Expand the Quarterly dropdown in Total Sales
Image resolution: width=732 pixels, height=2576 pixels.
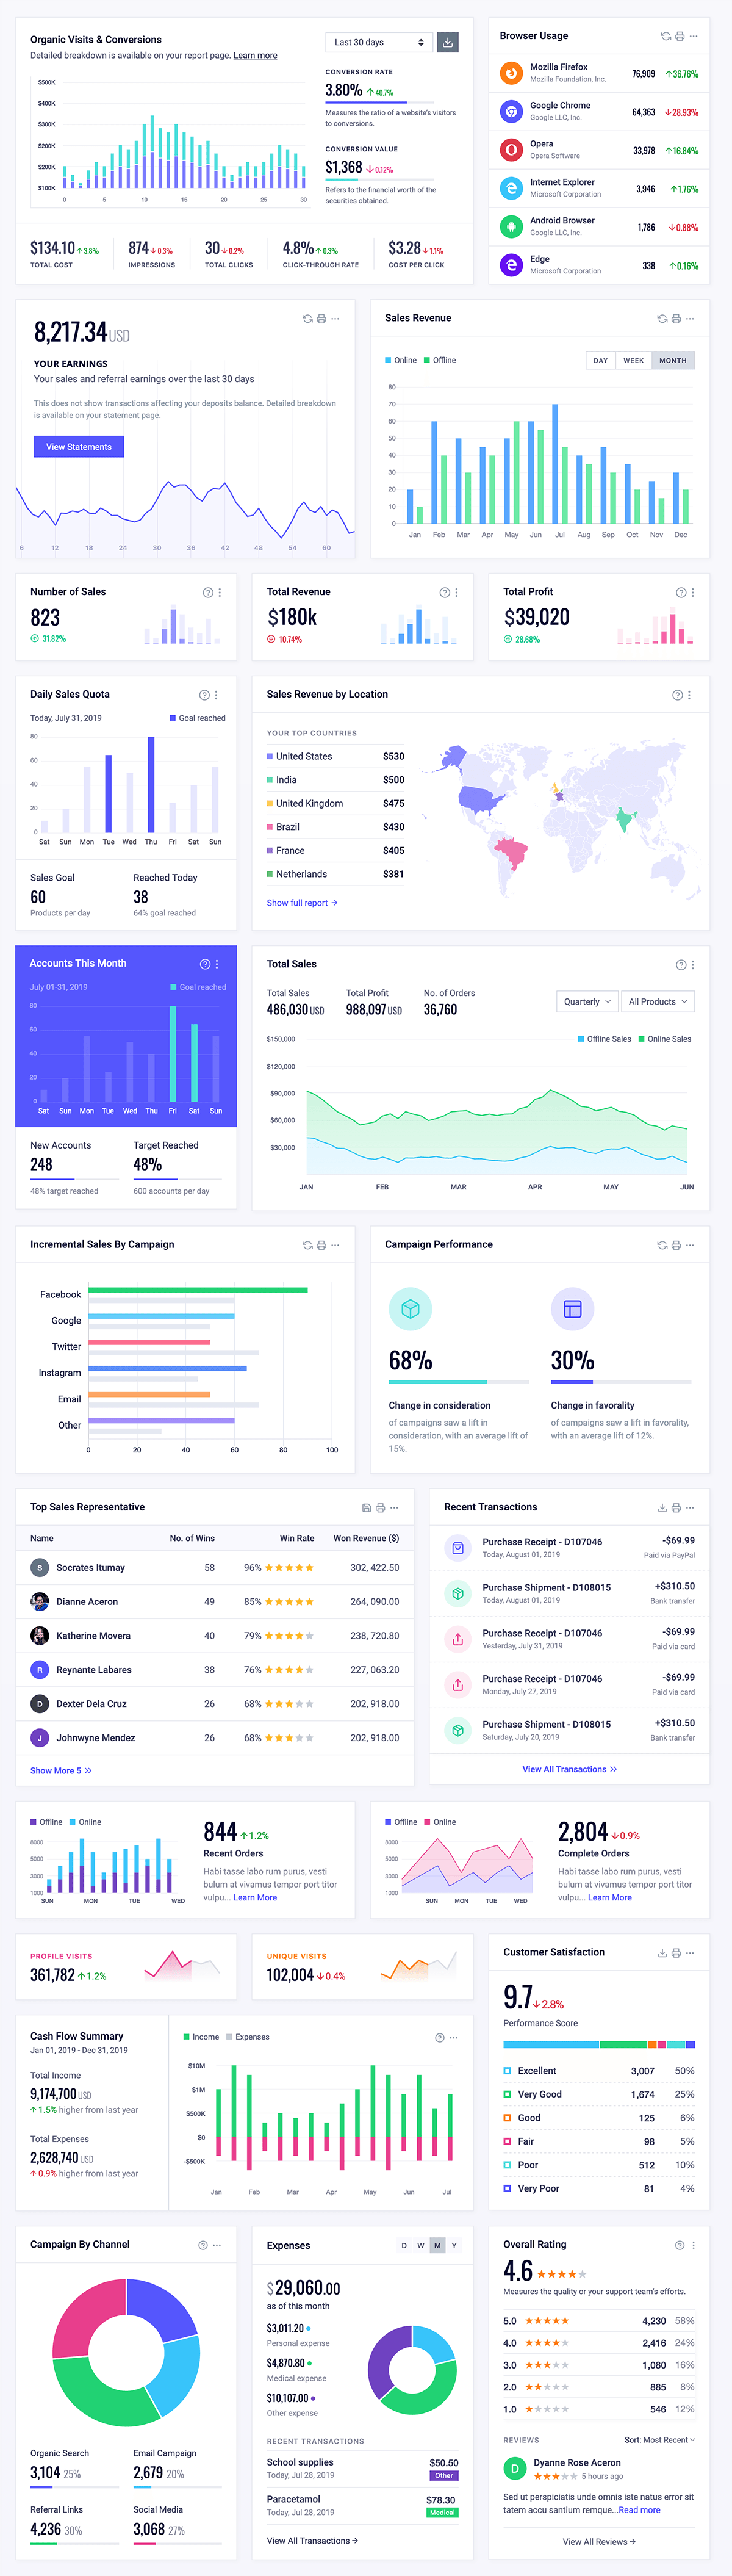(587, 1002)
